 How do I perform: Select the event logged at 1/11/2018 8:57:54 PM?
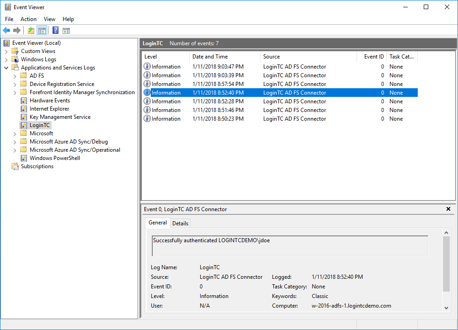coord(280,84)
